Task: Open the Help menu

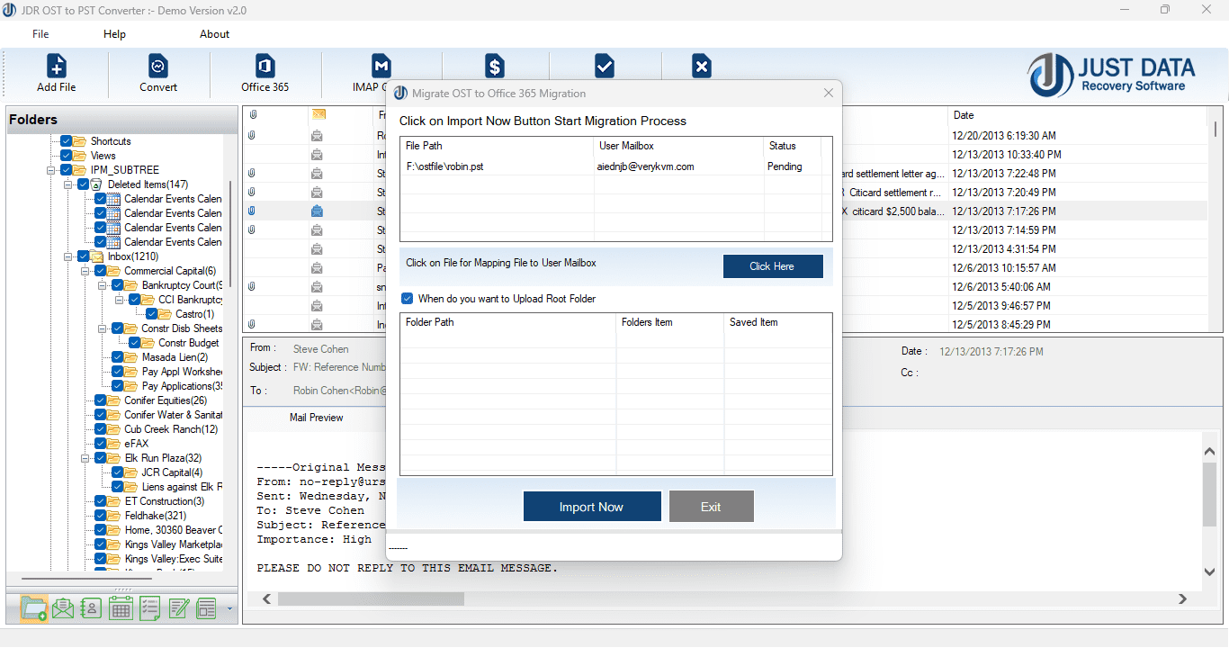Action: pyautogui.click(x=113, y=33)
